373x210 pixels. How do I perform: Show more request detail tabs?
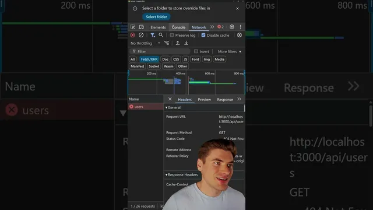coord(239,99)
